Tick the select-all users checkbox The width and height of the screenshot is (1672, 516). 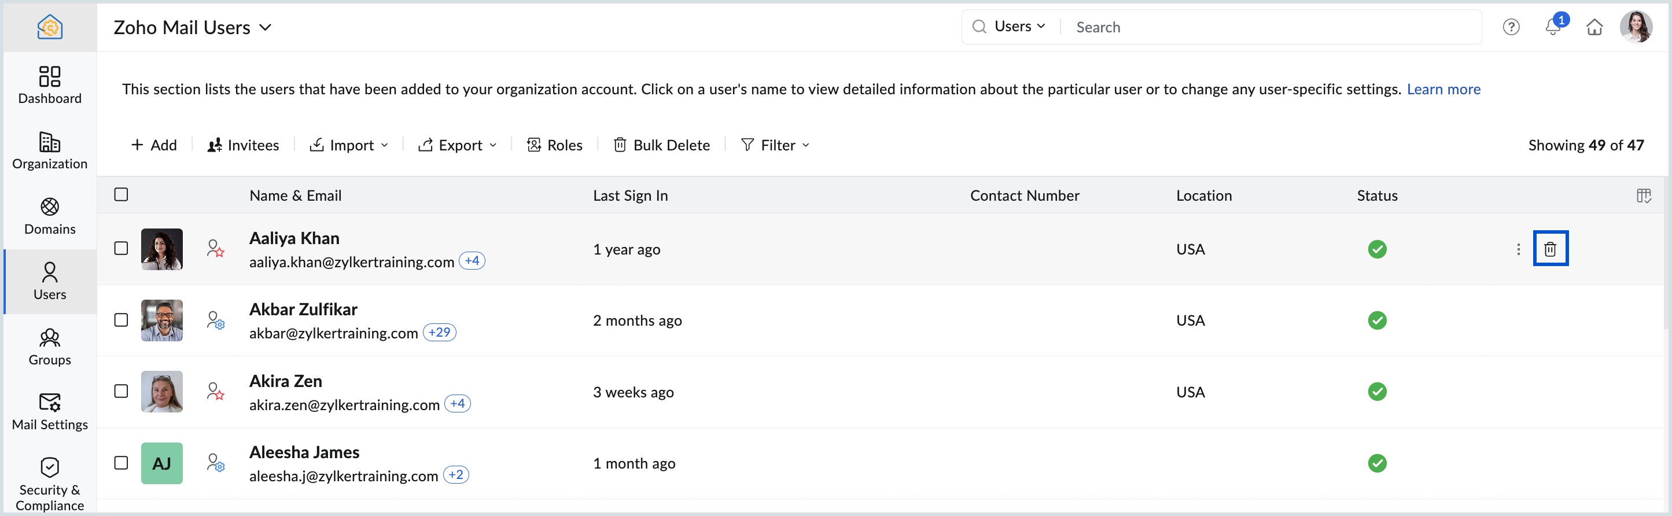coord(121,195)
